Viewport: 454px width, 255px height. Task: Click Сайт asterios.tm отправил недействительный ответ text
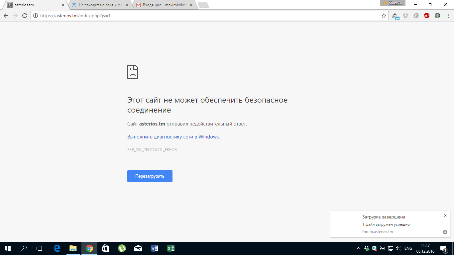pyautogui.click(x=187, y=124)
